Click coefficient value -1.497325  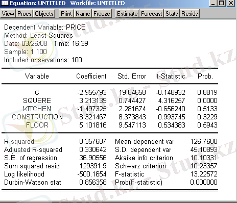(x=92, y=109)
